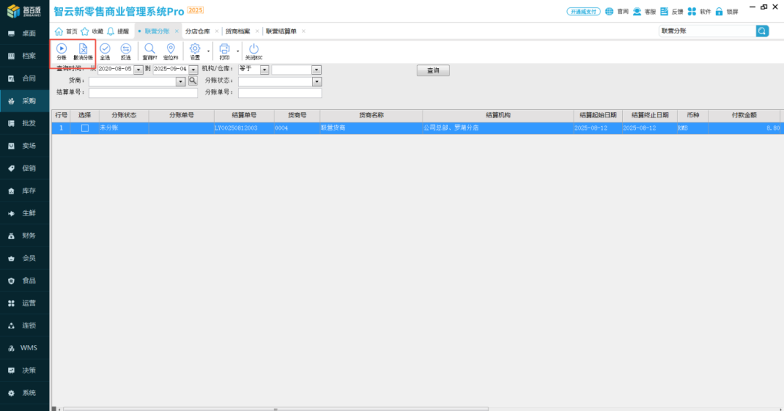The width and height of the screenshot is (784, 411).
Task: Open 桌面 in the sidebar
Action: click(x=25, y=33)
